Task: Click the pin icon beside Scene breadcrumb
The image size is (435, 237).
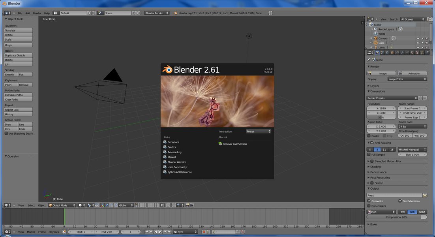Action: [369, 60]
